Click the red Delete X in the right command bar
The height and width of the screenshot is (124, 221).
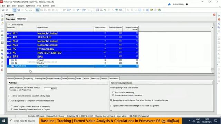click(219, 20)
